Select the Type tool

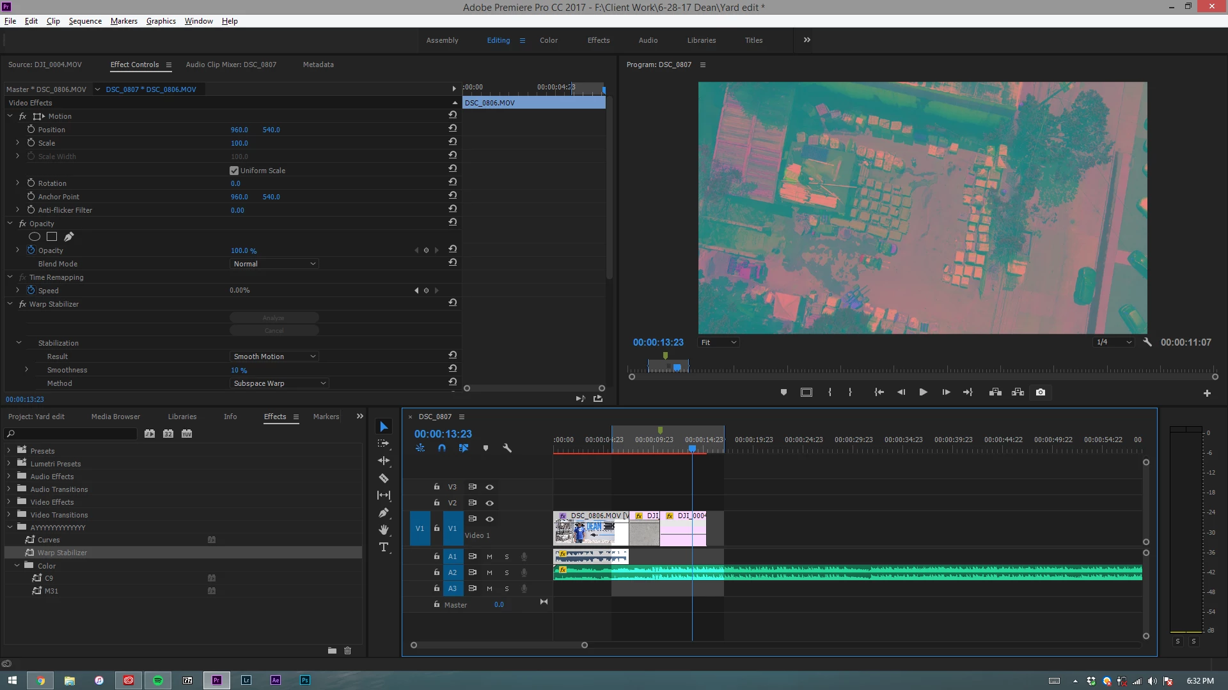coord(384,547)
